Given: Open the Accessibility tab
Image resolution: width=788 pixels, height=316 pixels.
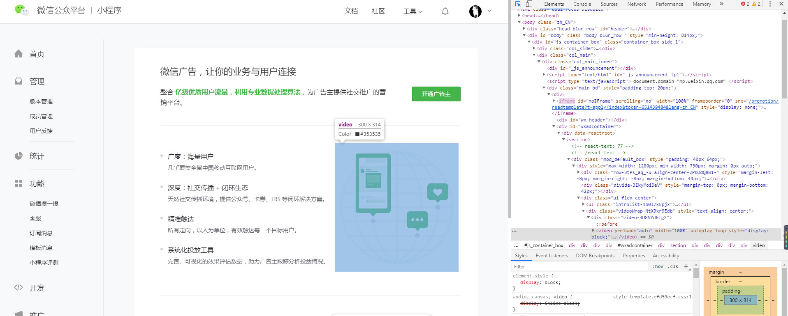Looking at the screenshot, I should (x=666, y=256).
